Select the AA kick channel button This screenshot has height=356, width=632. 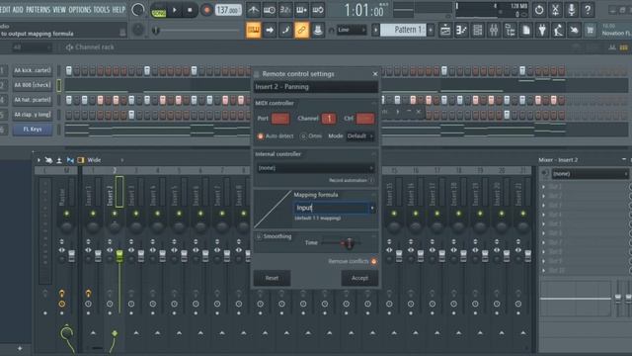pyautogui.click(x=33, y=70)
